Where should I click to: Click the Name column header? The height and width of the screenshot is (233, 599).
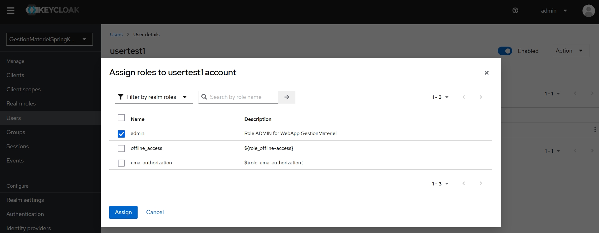(x=138, y=119)
